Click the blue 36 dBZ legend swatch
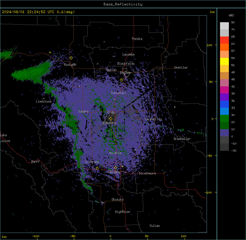 click(224, 104)
